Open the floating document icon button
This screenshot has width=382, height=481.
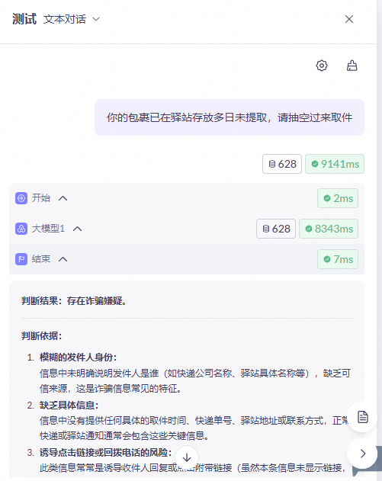click(x=363, y=417)
